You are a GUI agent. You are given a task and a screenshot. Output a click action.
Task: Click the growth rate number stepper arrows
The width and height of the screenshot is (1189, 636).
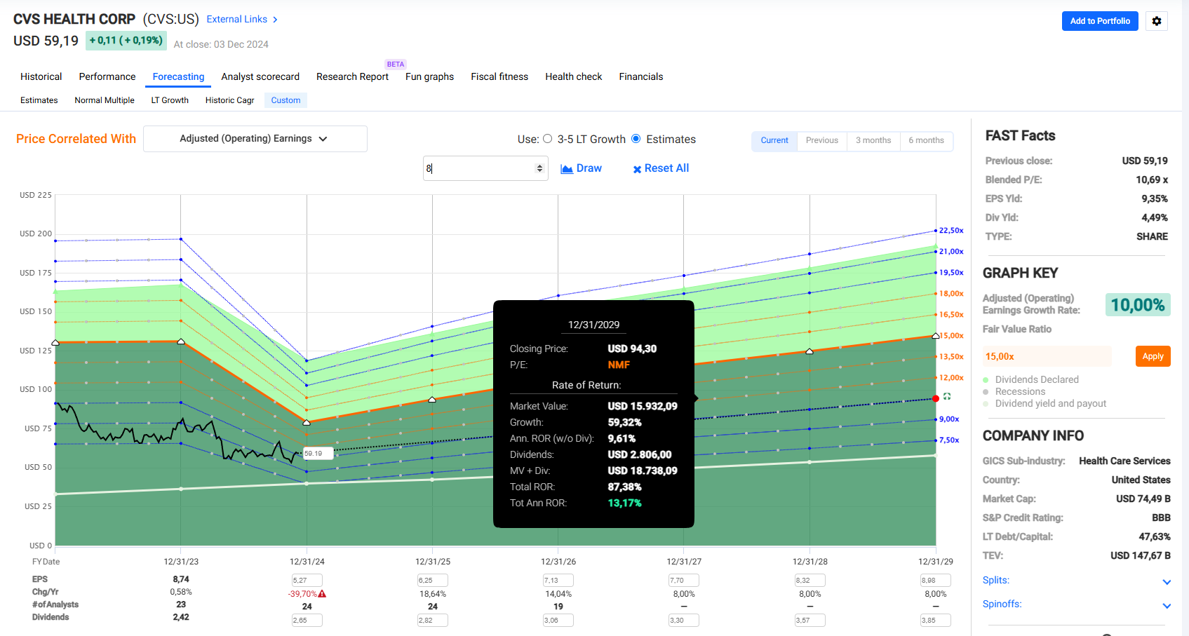(539, 168)
